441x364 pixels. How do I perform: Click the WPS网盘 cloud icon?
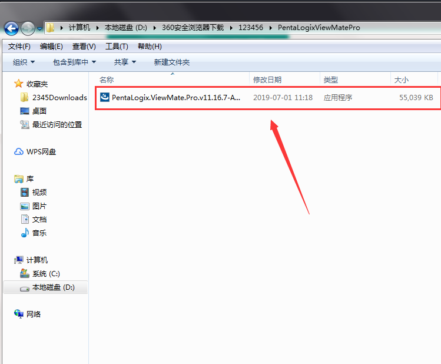[19, 151]
